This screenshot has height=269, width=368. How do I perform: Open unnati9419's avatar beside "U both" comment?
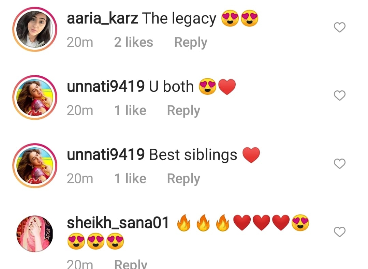pyautogui.click(x=35, y=98)
